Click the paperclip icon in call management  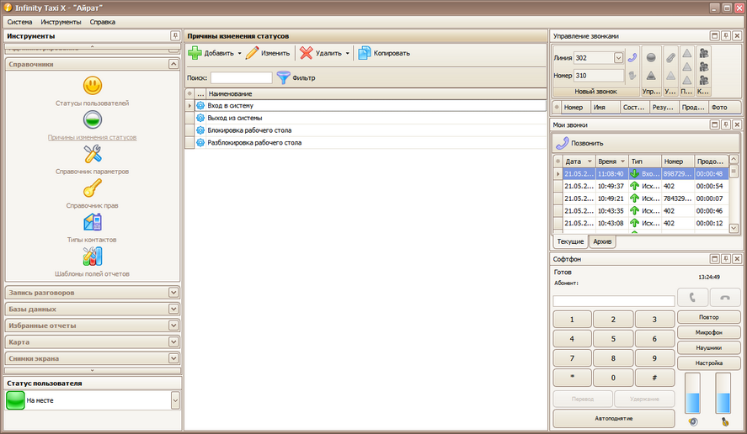tap(670, 57)
